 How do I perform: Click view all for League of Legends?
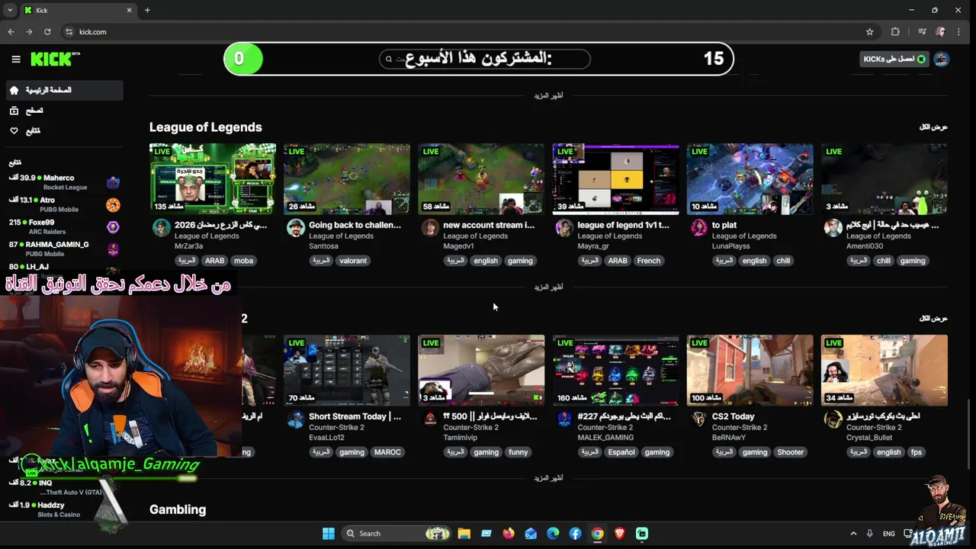933,127
